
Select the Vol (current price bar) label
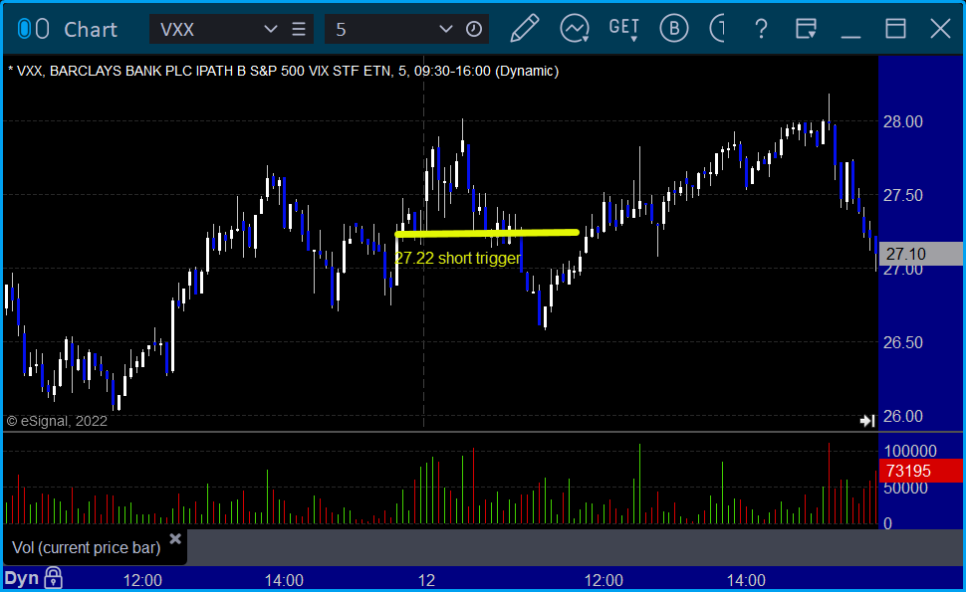(87, 547)
